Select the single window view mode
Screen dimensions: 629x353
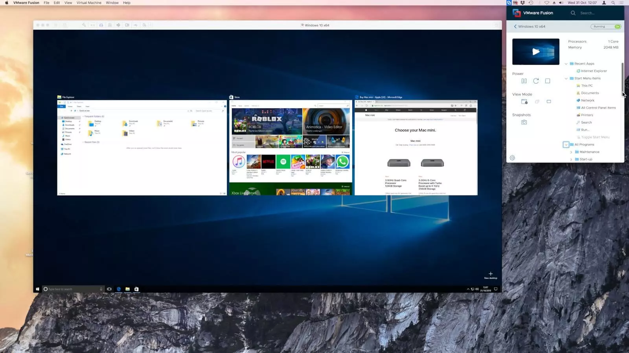(x=524, y=102)
